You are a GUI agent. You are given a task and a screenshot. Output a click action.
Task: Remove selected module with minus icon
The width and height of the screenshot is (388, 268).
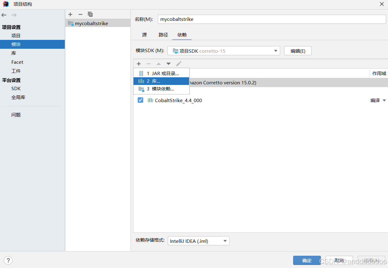point(80,14)
